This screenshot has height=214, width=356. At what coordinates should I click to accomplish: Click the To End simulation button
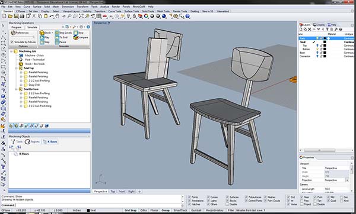[x=62, y=37]
